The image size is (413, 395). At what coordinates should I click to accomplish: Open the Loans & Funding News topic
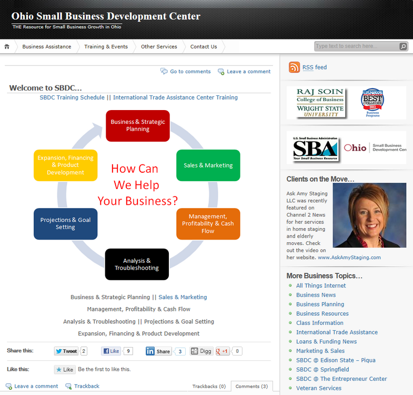coord(326,341)
